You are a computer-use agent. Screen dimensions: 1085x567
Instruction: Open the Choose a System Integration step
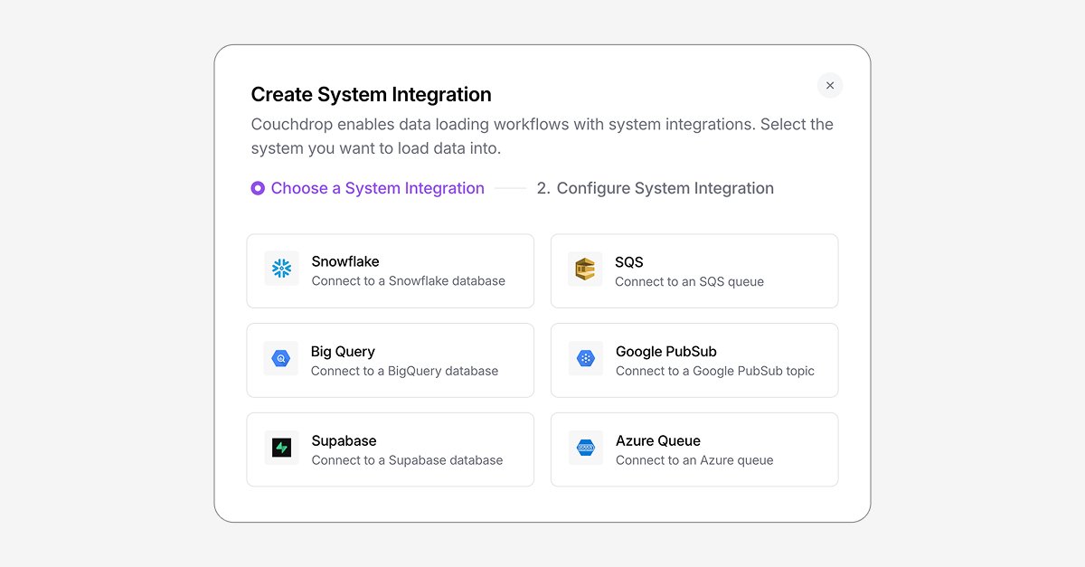pos(378,188)
